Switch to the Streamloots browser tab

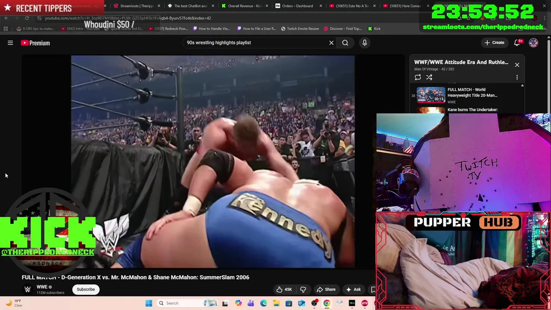click(136, 6)
